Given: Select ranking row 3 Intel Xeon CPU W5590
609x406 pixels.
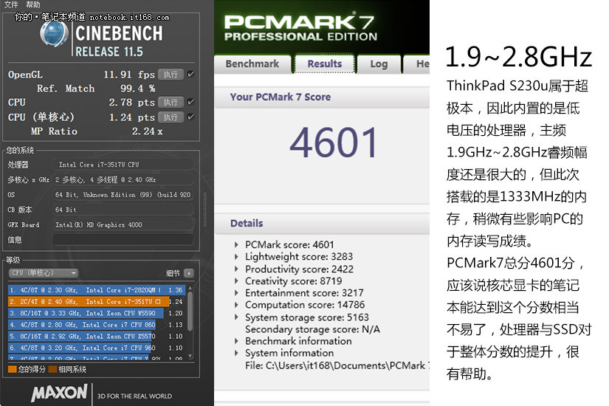Looking at the screenshot, I should tap(96, 313).
